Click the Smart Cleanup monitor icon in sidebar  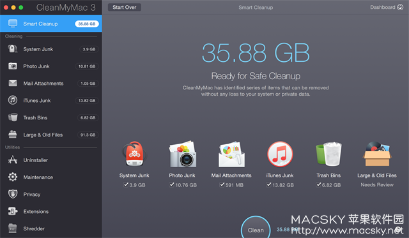click(x=13, y=24)
